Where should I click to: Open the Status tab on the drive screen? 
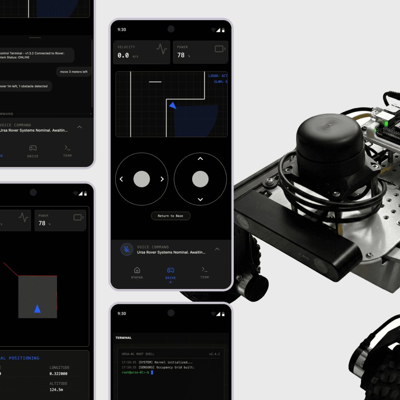(x=137, y=273)
